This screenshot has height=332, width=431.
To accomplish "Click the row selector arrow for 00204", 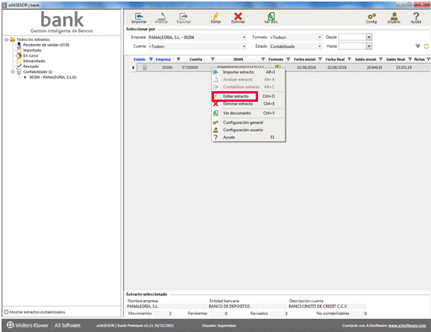I will [x=134, y=68].
